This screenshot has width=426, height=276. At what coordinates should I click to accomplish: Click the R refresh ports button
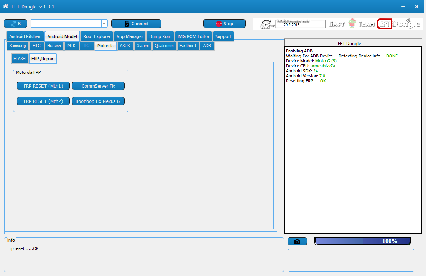tap(15, 24)
